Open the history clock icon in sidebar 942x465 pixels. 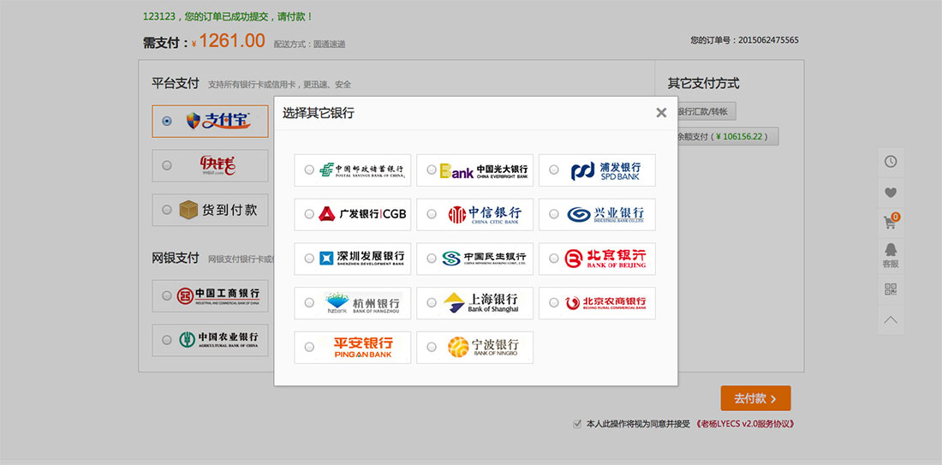pos(891,162)
